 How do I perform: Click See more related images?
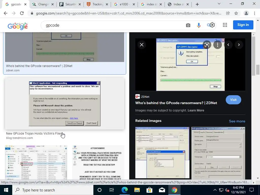(237, 121)
